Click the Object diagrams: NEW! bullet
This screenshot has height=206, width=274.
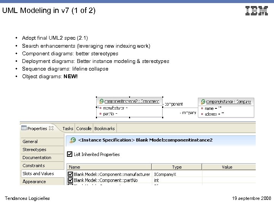[x=50, y=77]
